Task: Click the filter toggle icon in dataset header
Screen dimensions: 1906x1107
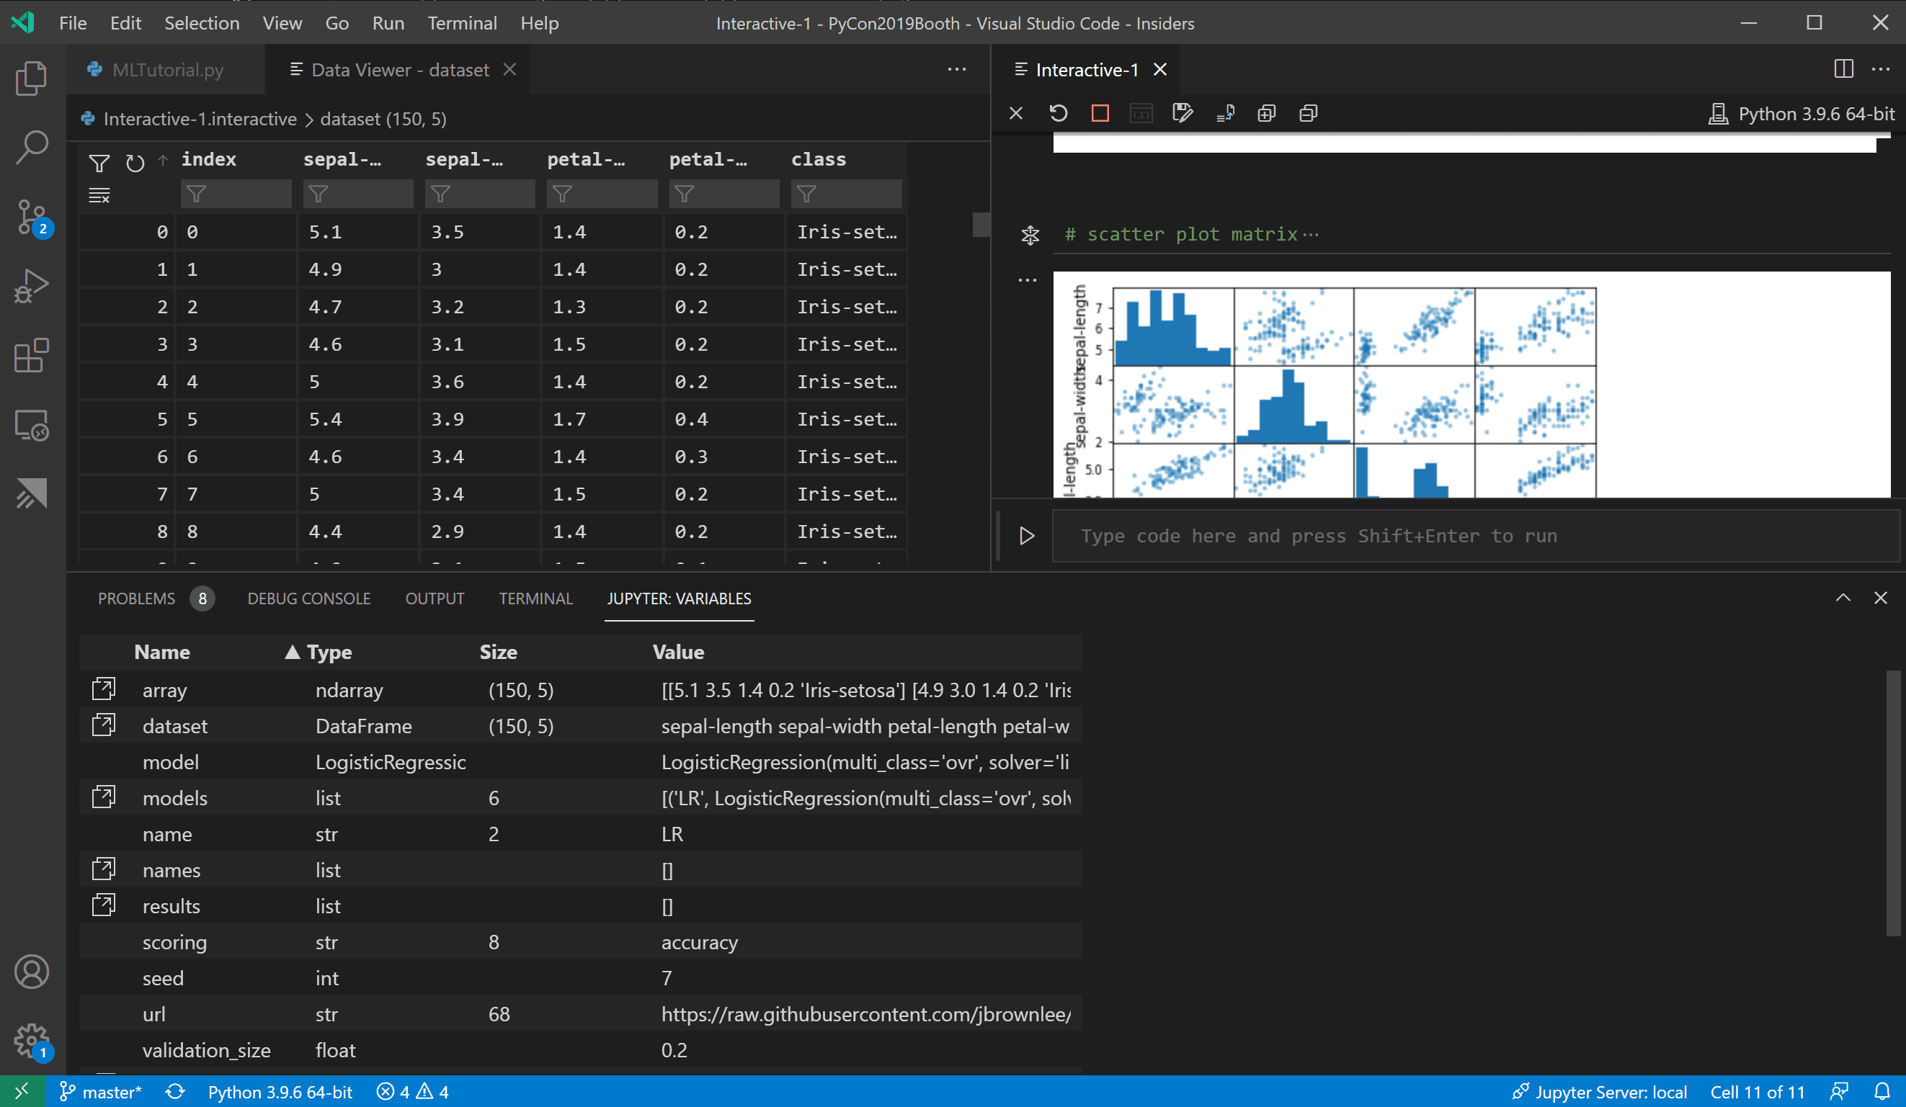Action: click(x=99, y=161)
